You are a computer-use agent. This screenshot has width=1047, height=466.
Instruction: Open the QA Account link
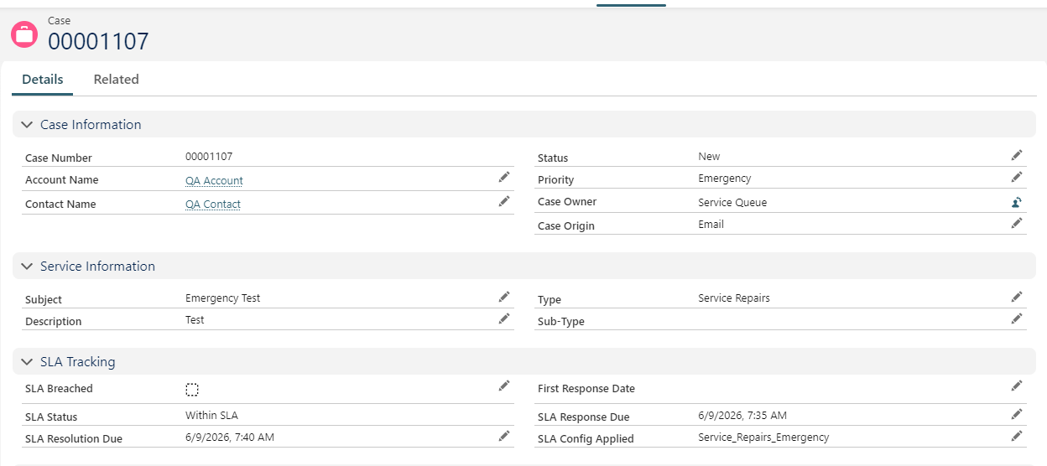[x=214, y=180]
